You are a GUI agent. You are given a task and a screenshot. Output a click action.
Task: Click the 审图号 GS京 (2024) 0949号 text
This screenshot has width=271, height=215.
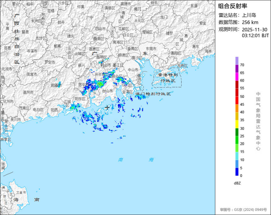[244, 210]
